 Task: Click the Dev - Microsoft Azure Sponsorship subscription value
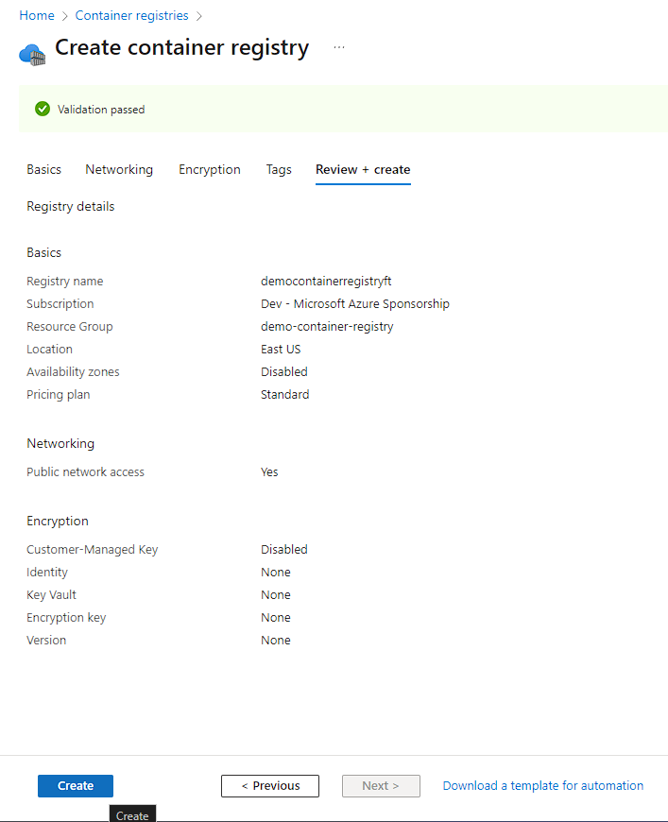(355, 304)
